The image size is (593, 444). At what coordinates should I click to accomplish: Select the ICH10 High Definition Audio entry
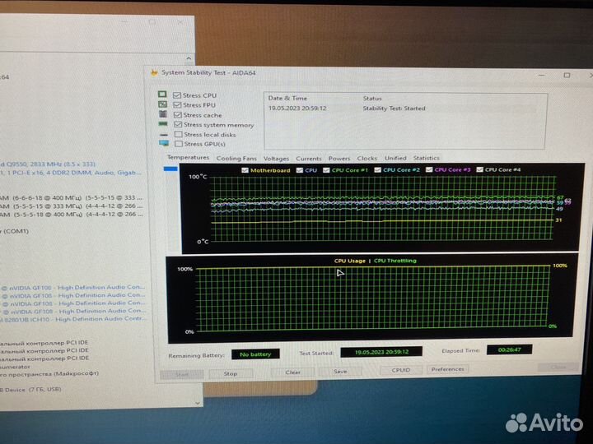(72, 319)
